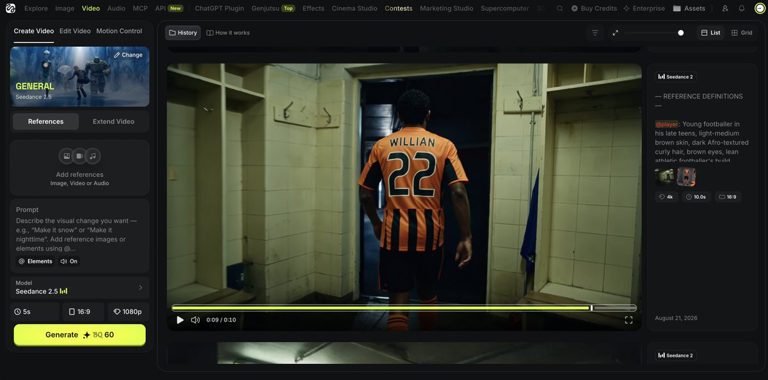The height and width of the screenshot is (380, 768).
Task: Click the profile avatar icon
Action: pos(760,8)
